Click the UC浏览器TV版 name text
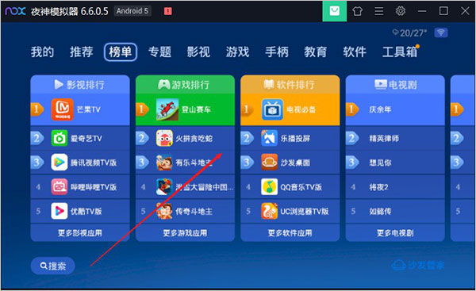The image size is (476, 291). (305, 212)
